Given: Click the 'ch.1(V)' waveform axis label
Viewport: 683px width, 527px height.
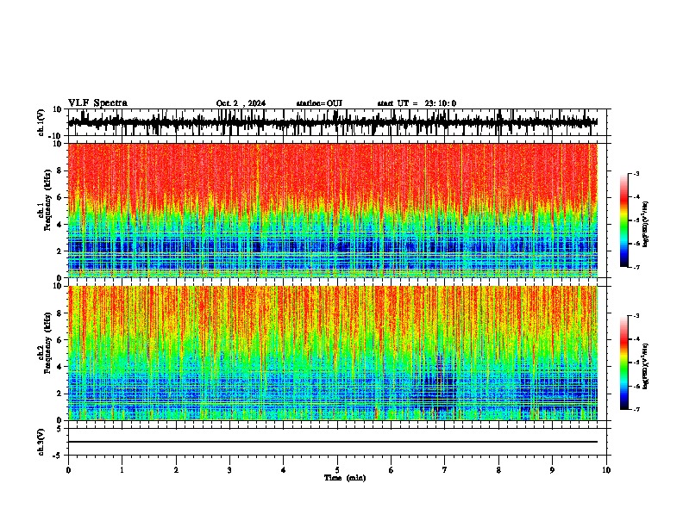Looking at the screenshot, I should pyautogui.click(x=41, y=122).
